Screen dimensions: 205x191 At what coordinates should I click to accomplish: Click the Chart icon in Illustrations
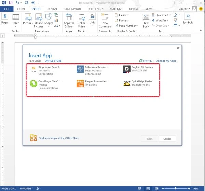coord(56,20)
